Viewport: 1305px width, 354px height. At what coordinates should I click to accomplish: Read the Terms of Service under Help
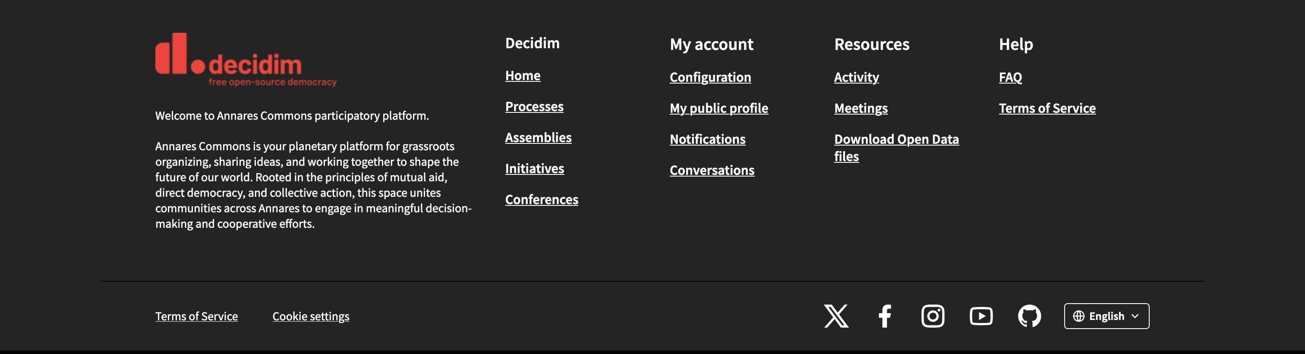[x=1047, y=108]
